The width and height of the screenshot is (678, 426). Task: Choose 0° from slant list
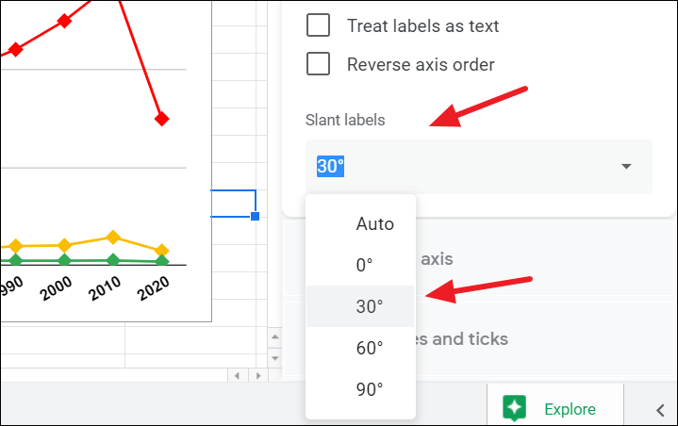[x=364, y=266]
